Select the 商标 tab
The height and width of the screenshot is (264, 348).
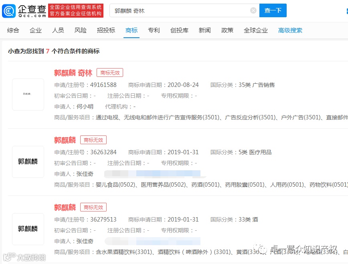pyautogui.click(x=132, y=30)
